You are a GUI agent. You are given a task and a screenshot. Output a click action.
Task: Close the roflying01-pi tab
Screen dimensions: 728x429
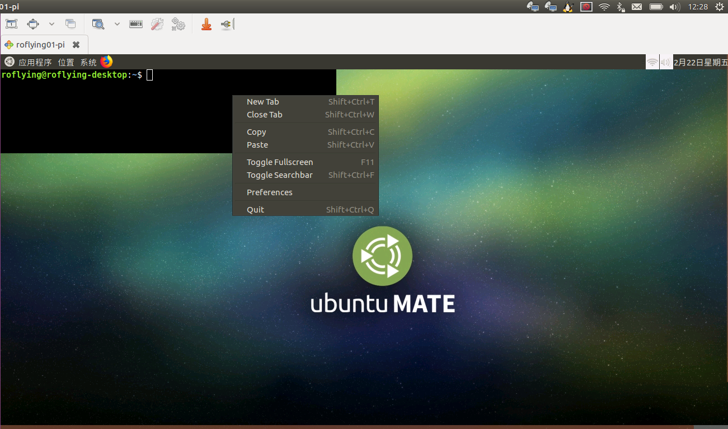click(76, 44)
